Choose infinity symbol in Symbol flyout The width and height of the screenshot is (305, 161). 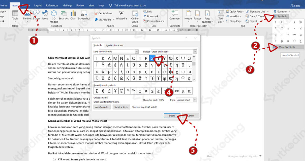click(x=294, y=35)
